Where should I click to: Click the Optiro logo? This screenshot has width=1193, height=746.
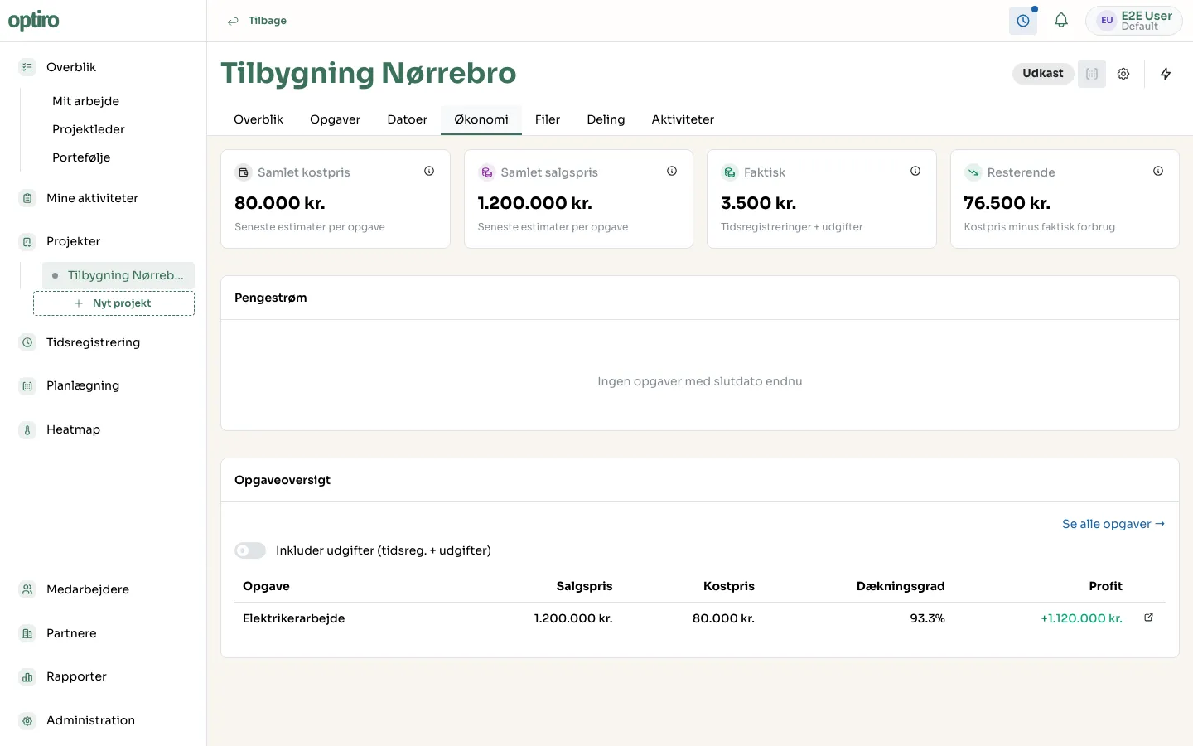click(34, 21)
